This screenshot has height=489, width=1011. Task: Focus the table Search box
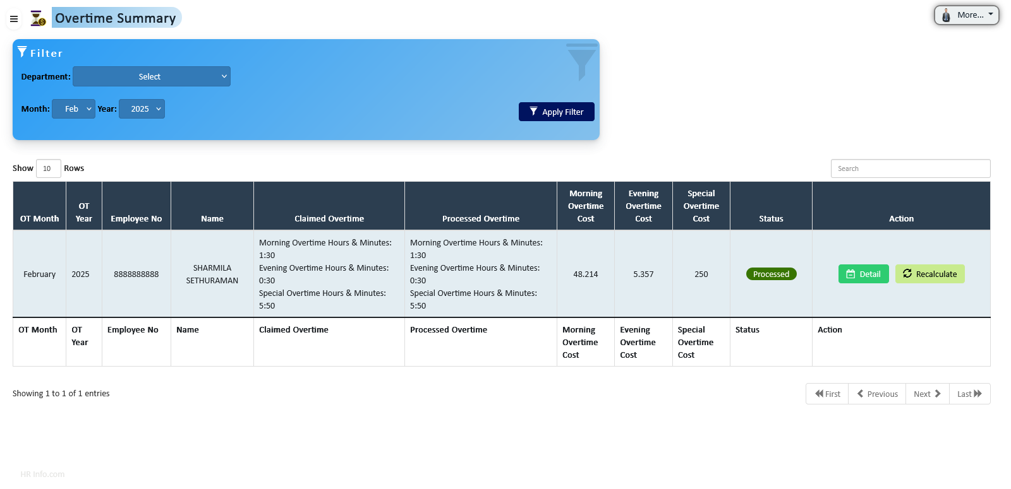point(910,168)
